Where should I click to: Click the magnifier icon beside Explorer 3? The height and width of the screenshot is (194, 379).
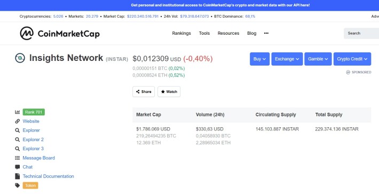pos(18,149)
